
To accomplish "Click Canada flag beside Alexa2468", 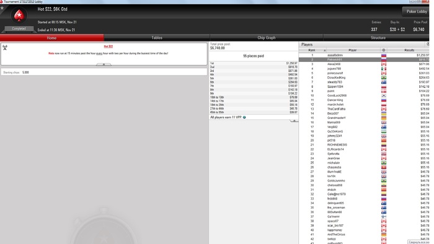I will (x=384, y=64).
